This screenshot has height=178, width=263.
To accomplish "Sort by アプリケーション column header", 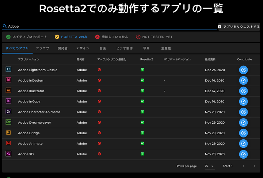I will coord(28,59).
